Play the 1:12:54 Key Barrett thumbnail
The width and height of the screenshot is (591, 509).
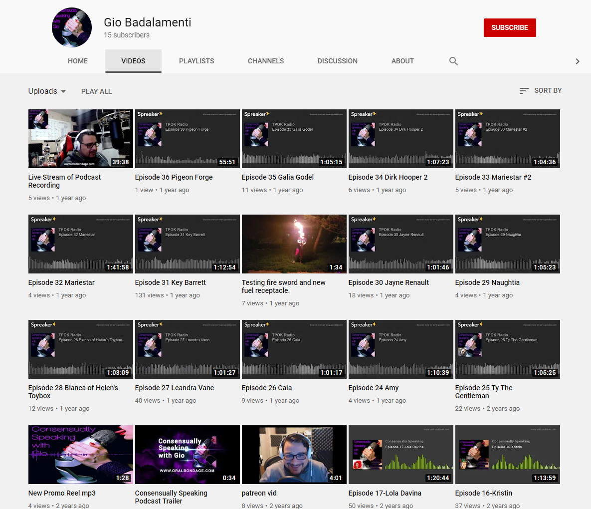pos(188,244)
